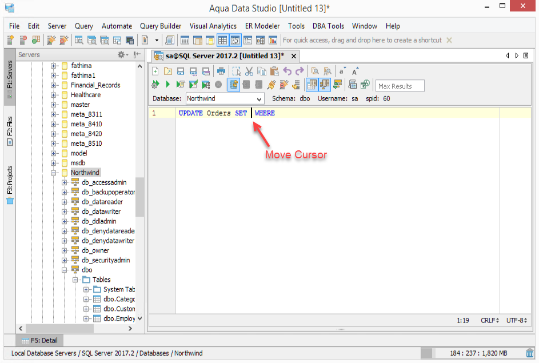Viewport: 539px width, 363px height.
Task: Click the Redo arrow icon
Action: coord(300,71)
